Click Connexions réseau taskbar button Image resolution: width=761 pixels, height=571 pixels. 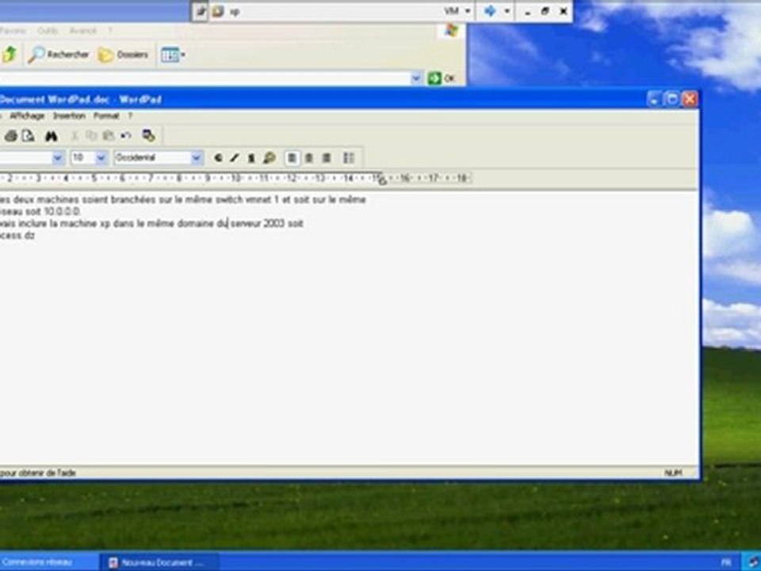[x=48, y=562]
